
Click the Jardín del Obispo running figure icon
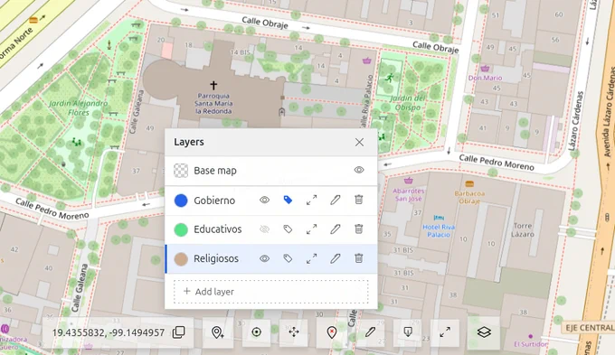coord(389,78)
